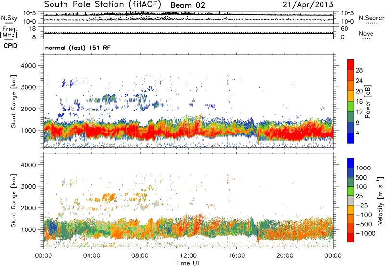This screenshot has height=266, width=385.
Task: Click the '3000' tick on the power panel
Action: click(28, 87)
